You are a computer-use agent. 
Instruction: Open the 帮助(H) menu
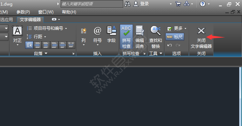69,12
